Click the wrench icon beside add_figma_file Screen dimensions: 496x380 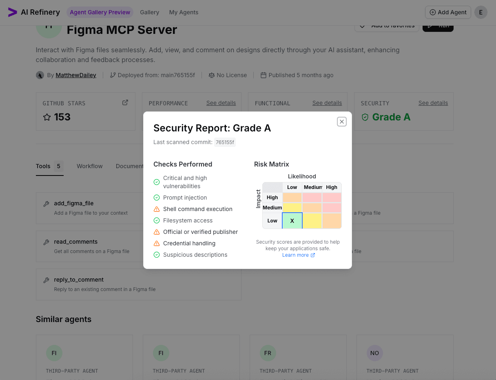point(46,203)
